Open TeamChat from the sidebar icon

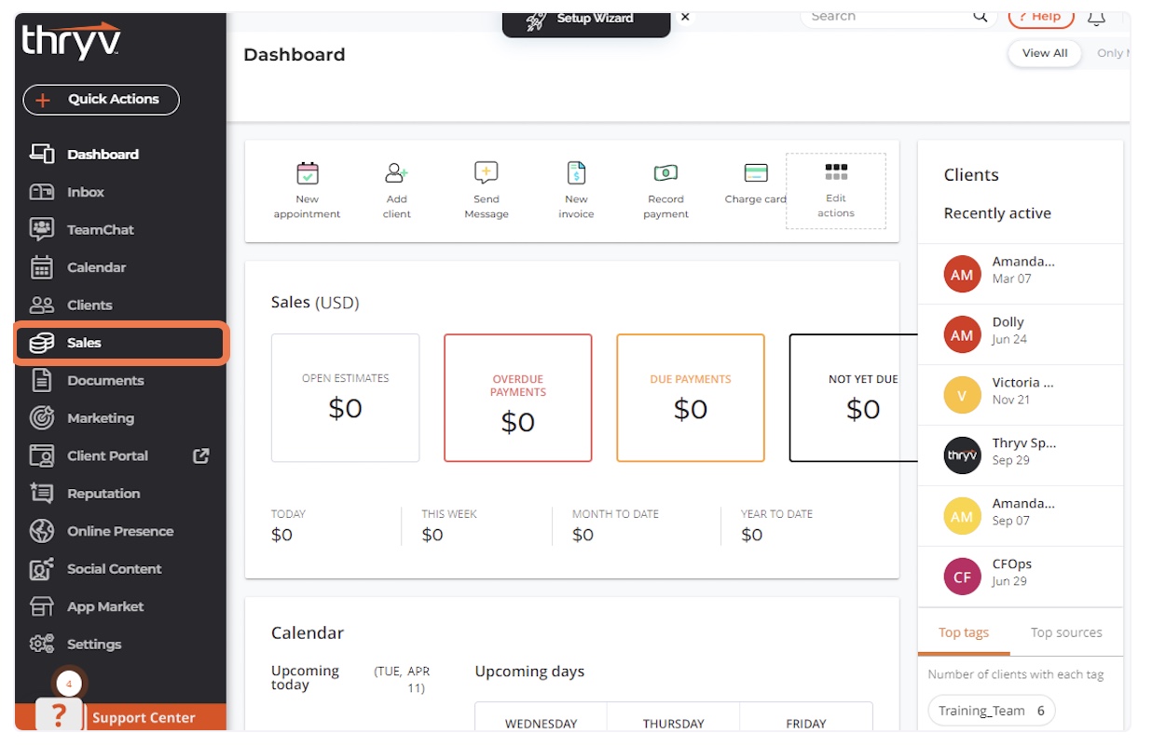[42, 229]
